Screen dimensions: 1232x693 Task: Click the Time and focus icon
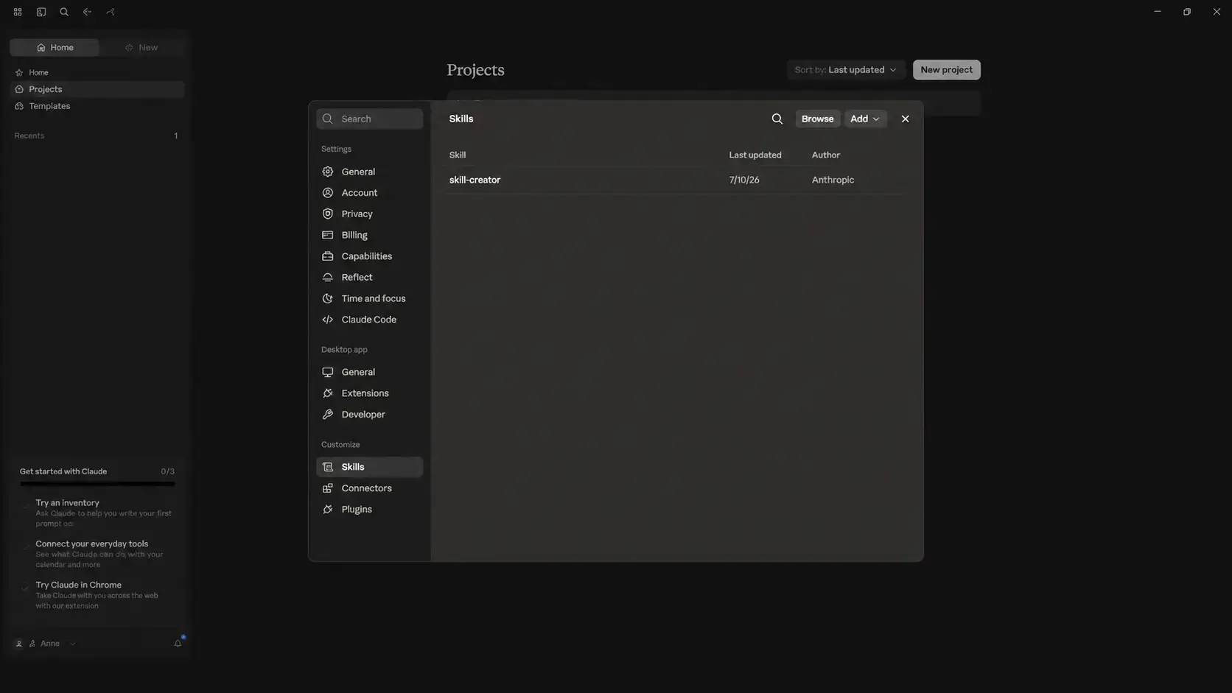click(x=328, y=298)
